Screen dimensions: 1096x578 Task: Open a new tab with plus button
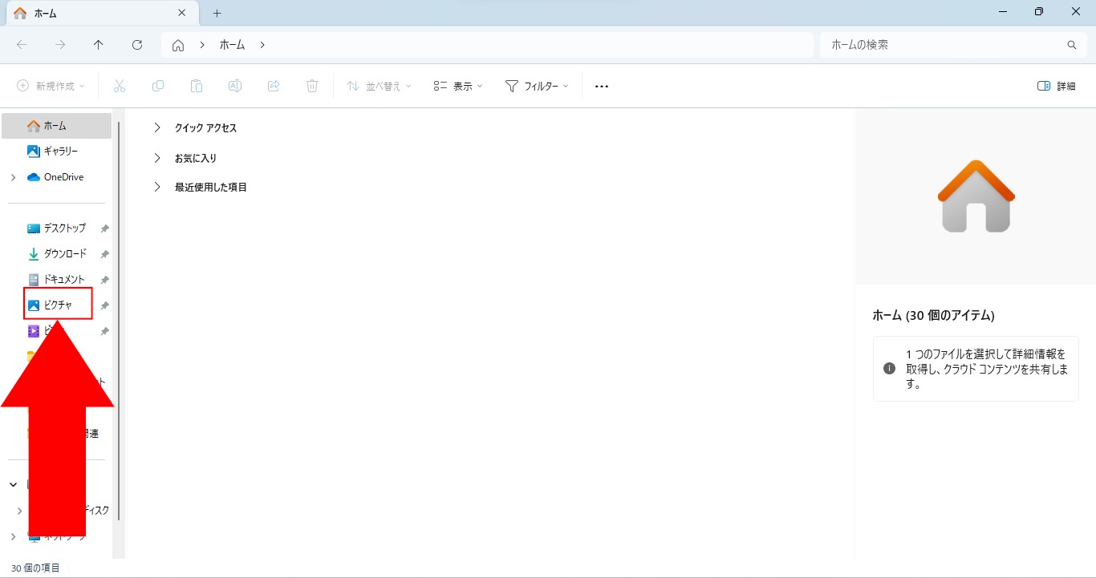tap(217, 14)
